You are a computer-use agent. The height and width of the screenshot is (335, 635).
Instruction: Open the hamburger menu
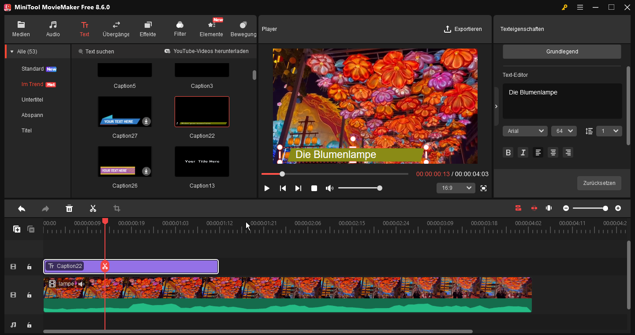click(580, 7)
